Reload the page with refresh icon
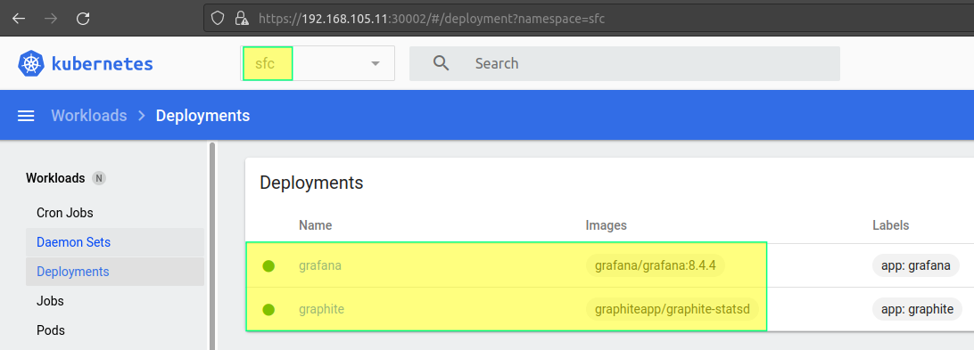The height and width of the screenshot is (350, 974). coord(83,19)
